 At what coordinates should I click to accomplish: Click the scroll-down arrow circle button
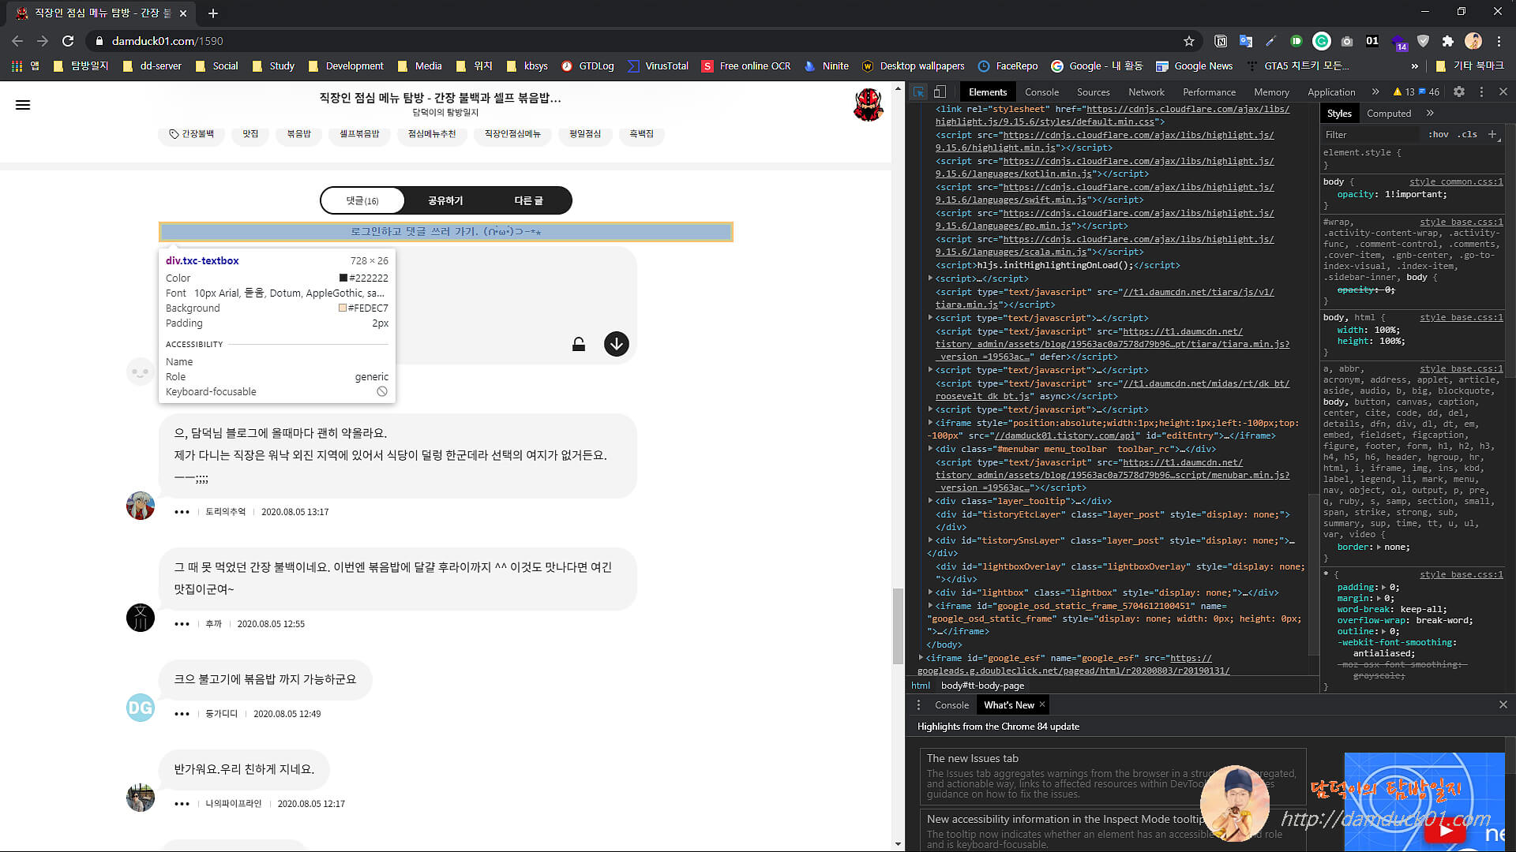coord(616,344)
